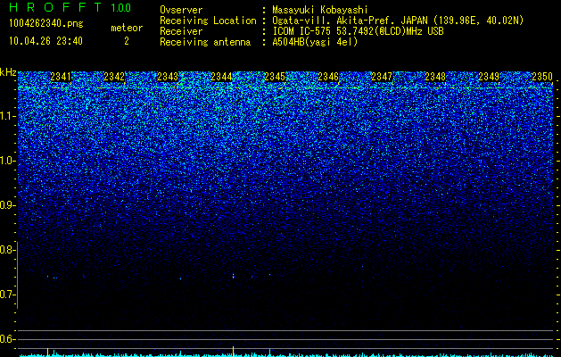Click the meteor count value 2

127,41
